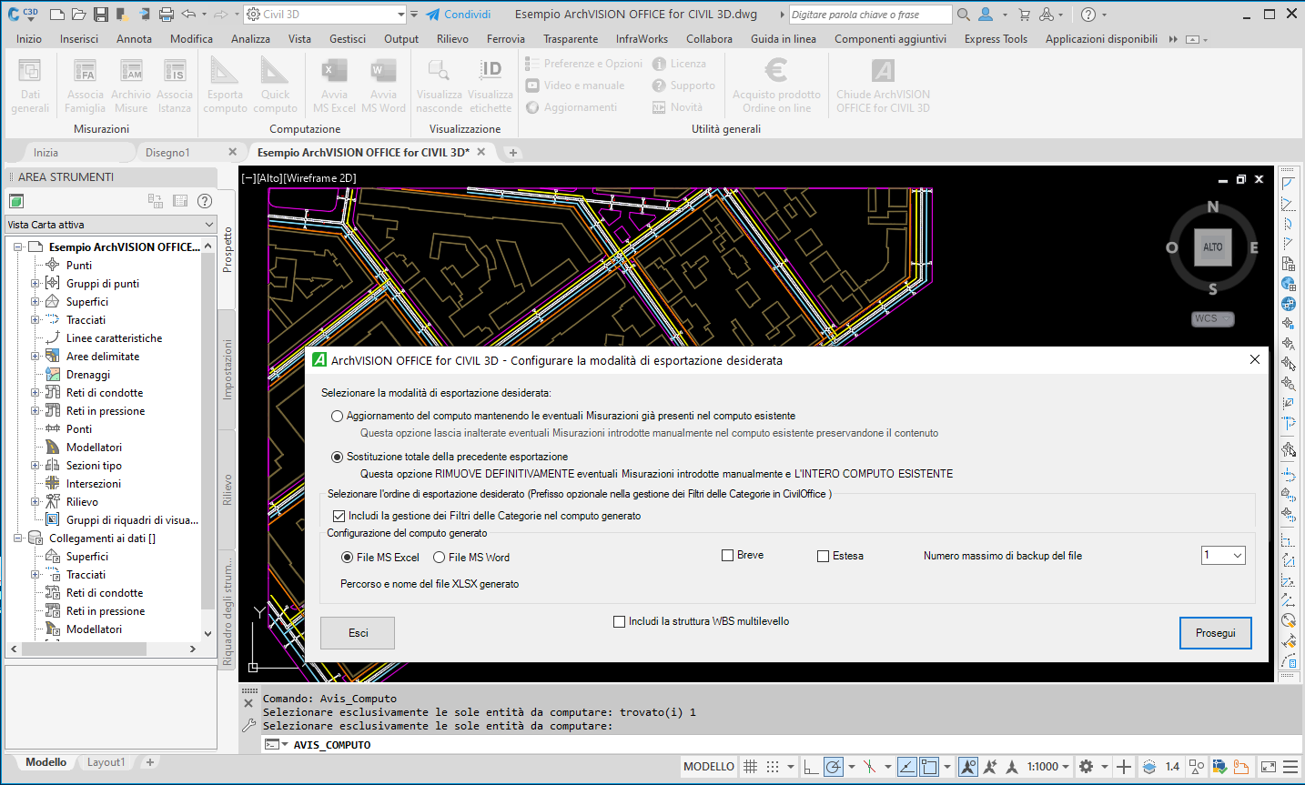Switch to the Disegno1 document tab
The image size is (1305, 785).
[x=167, y=153]
